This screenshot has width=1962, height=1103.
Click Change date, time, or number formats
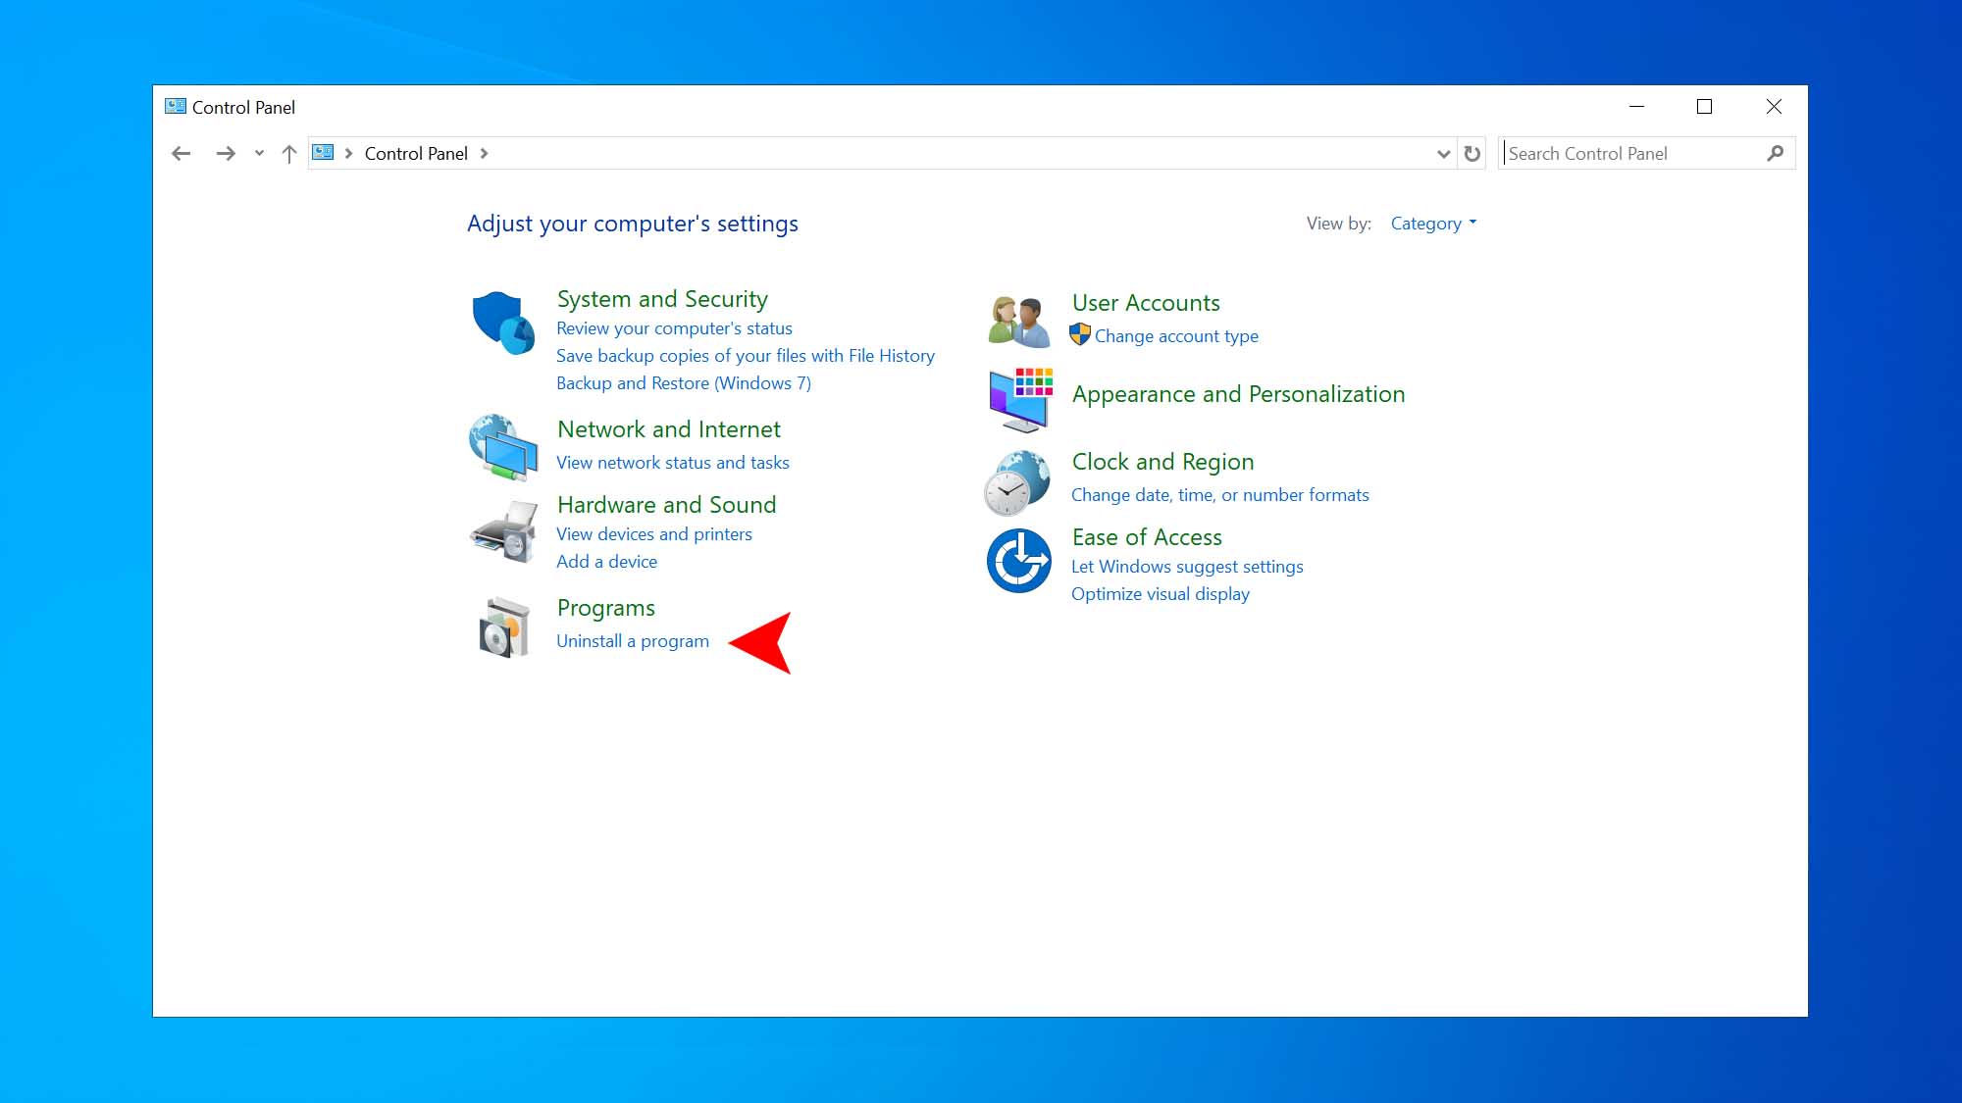click(1220, 495)
